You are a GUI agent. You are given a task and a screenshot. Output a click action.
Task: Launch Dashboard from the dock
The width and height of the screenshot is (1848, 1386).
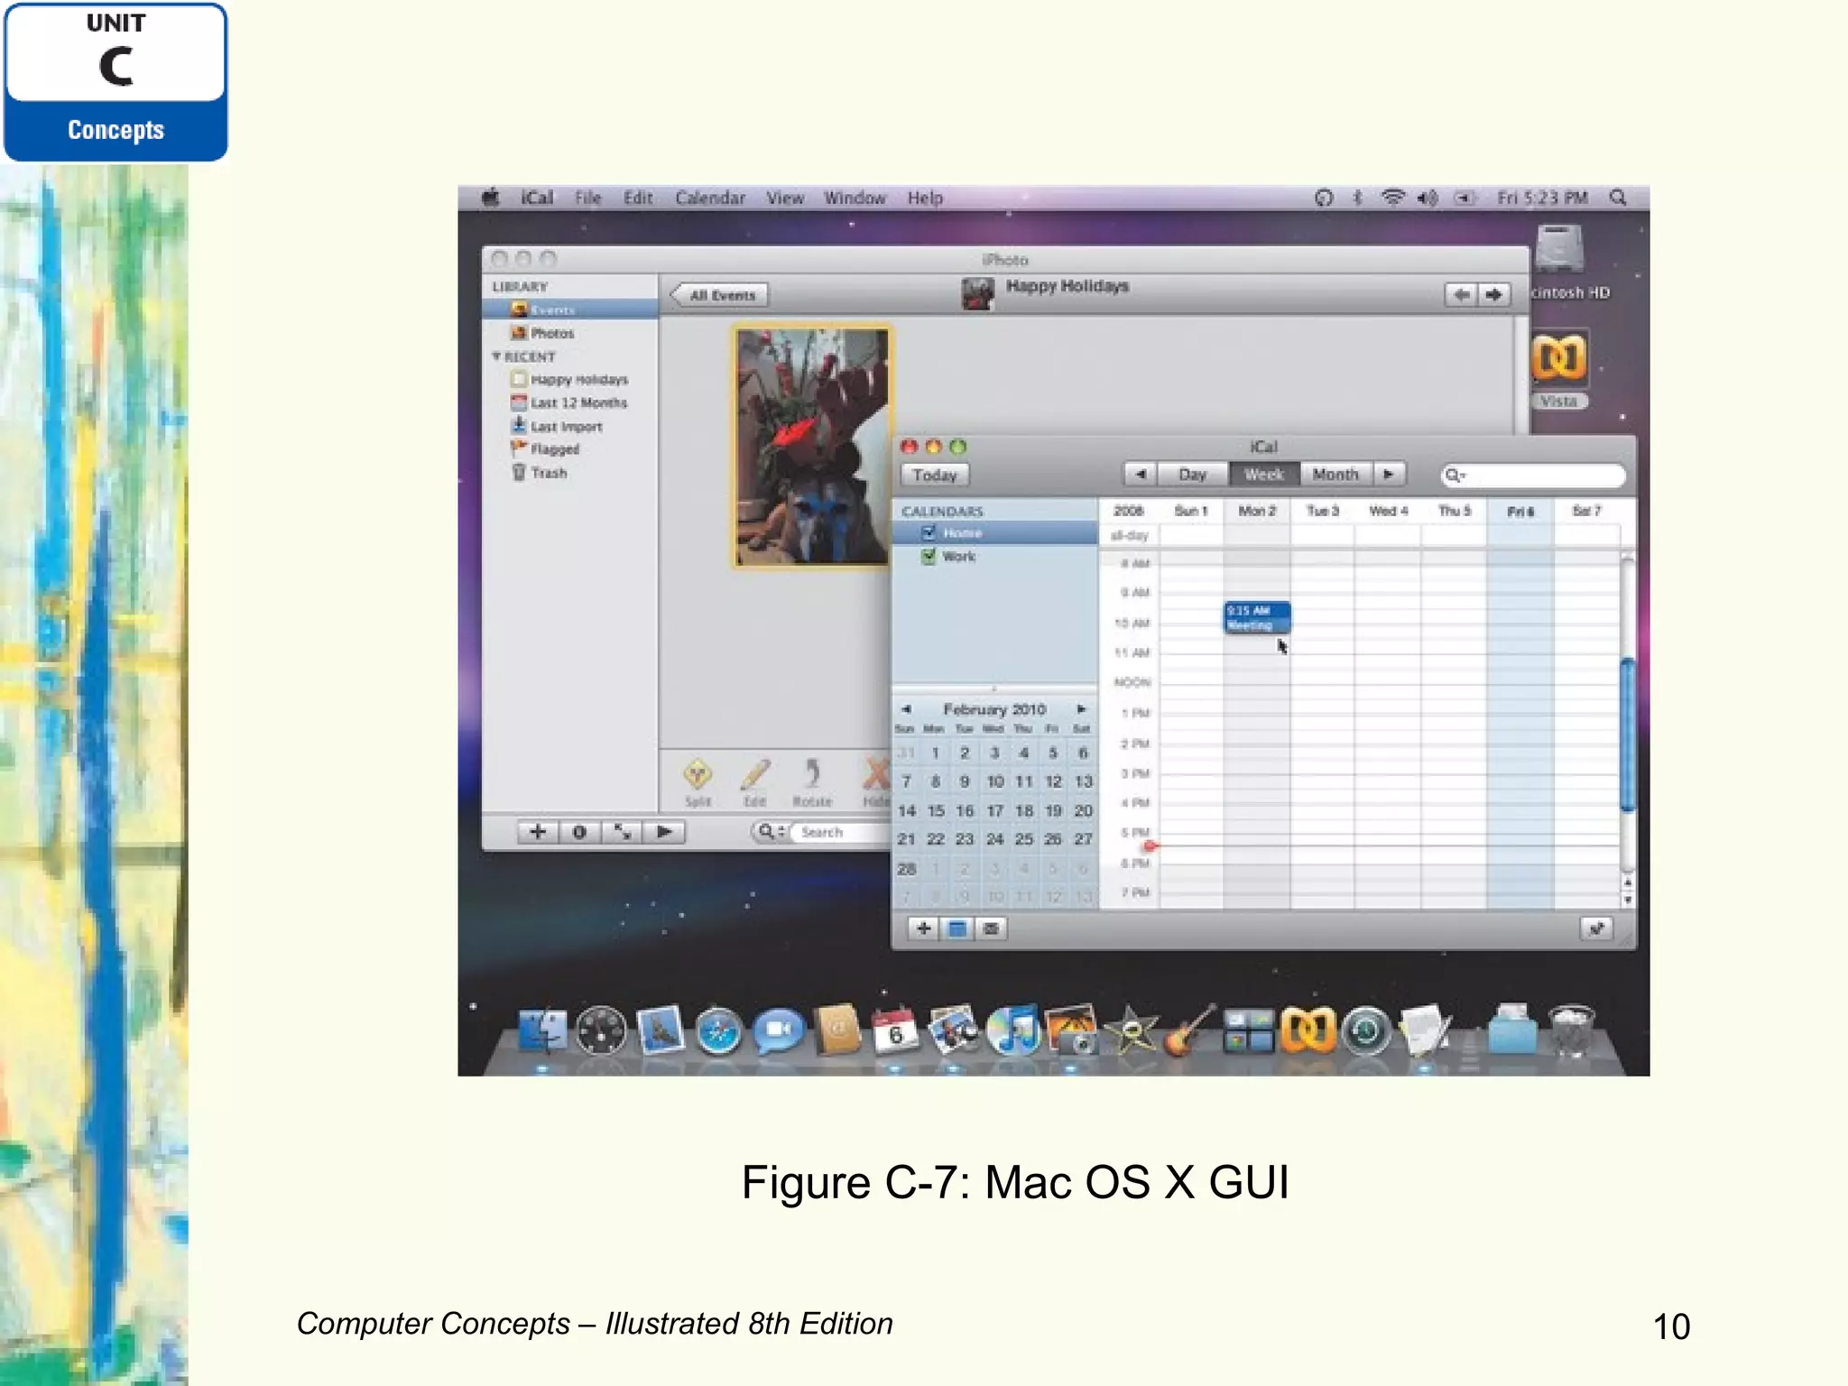point(601,1030)
